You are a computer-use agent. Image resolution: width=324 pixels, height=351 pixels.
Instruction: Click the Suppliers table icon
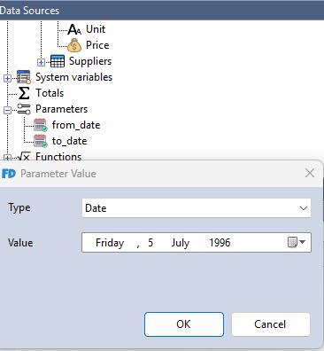pos(58,61)
